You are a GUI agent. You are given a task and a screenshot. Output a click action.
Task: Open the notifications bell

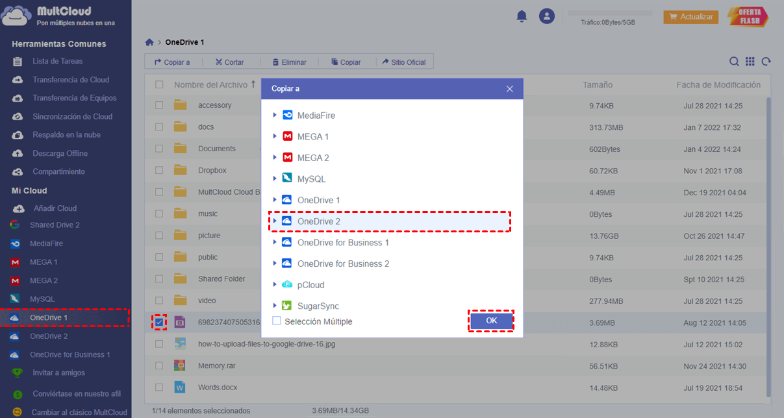point(522,16)
